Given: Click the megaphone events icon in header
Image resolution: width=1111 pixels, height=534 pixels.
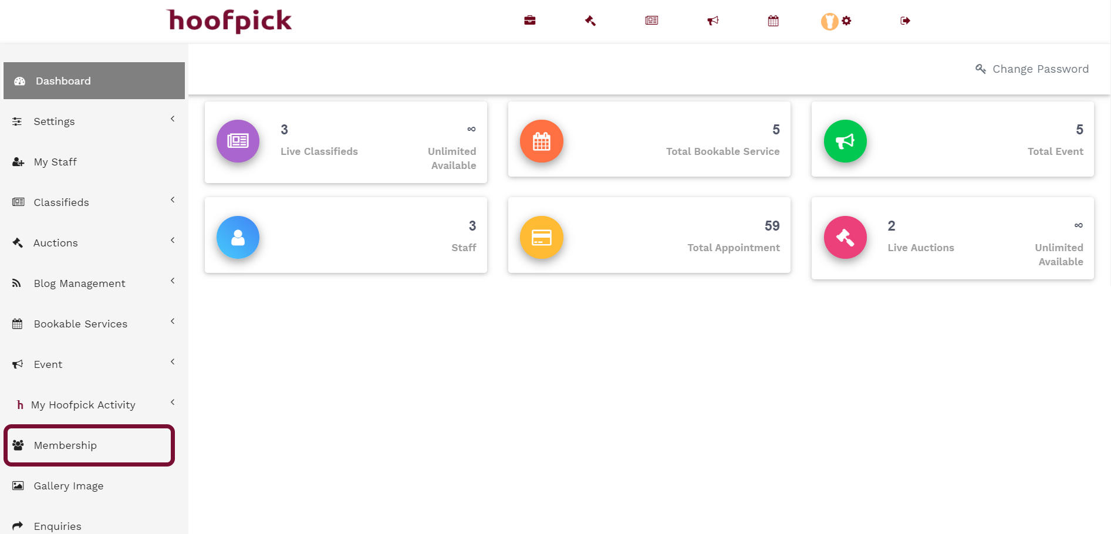Looking at the screenshot, I should pyautogui.click(x=713, y=21).
